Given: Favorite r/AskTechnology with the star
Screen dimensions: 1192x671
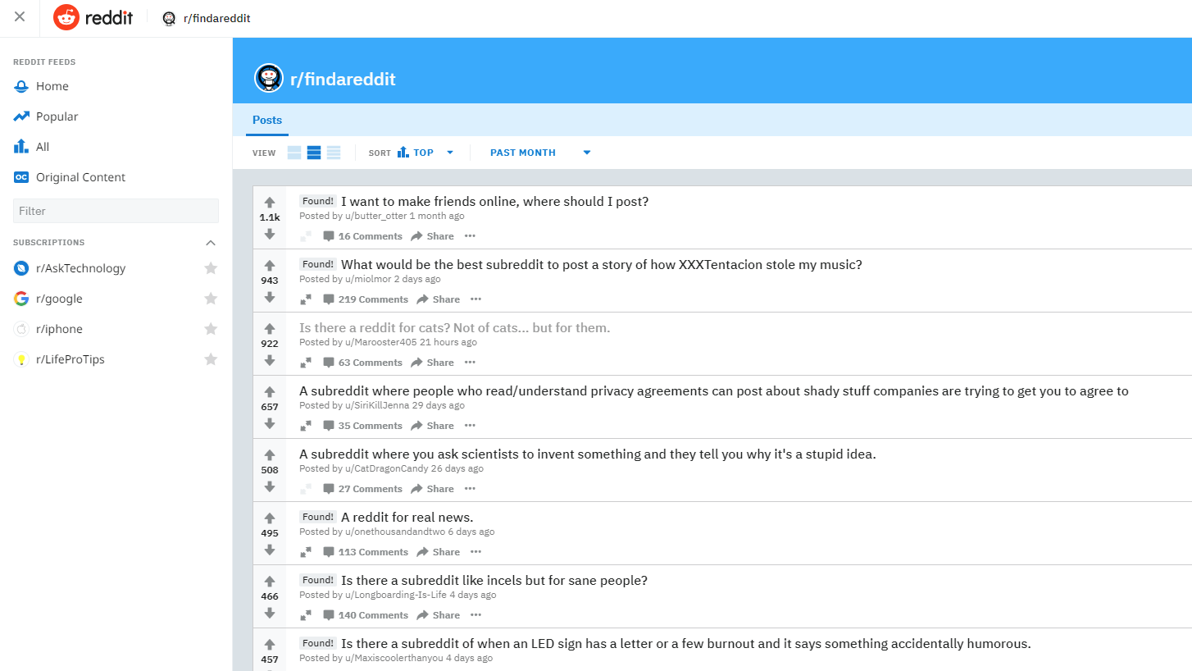Looking at the screenshot, I should point(211,268).
